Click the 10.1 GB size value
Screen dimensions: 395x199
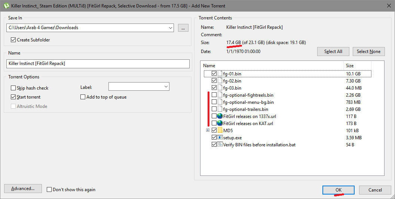[353, 74]
